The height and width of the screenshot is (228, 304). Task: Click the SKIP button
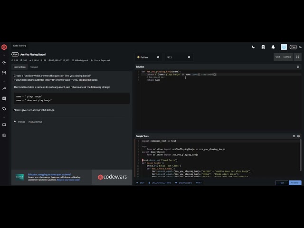coord(141,183)
